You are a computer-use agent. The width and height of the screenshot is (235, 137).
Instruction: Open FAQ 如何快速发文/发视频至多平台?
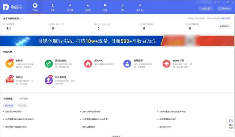click(173, 112)
